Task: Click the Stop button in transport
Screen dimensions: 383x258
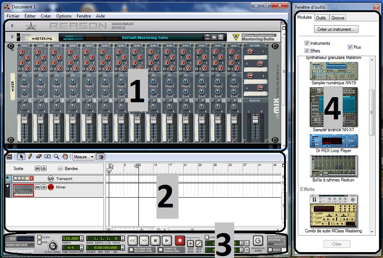Action: coord(155,240)
